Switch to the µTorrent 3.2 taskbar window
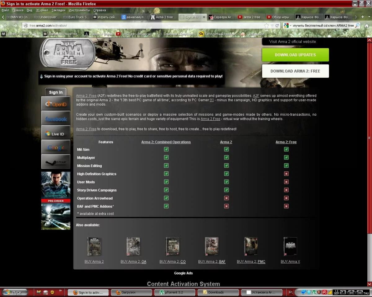The height and width of the screenshot is (297, 372). pyautogui.click(x=175, y=292)
